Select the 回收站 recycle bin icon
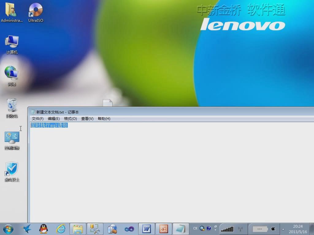The width and height of the screenshot is (314, 235). (x=12, y=108)
